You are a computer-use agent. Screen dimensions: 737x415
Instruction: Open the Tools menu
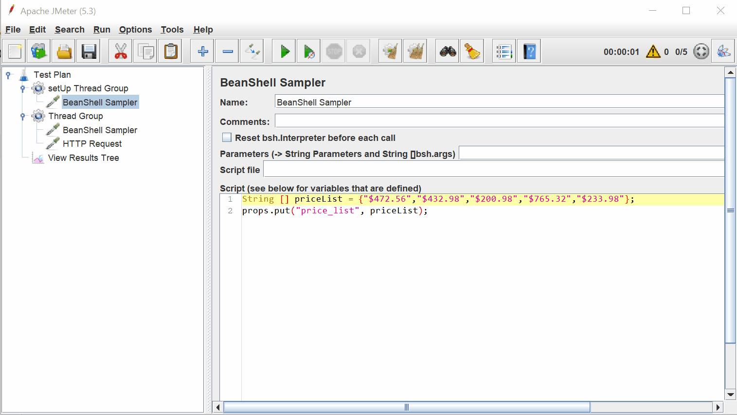172,30
